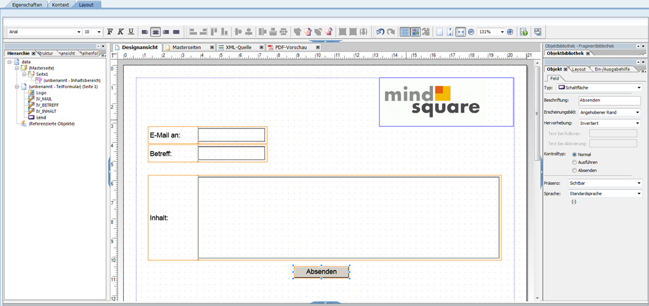Select the Logo item in hierarchy
649x306 pixels.
[x=41, y=93]
